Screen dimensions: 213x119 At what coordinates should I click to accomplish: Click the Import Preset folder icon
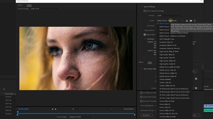[191, 20]
